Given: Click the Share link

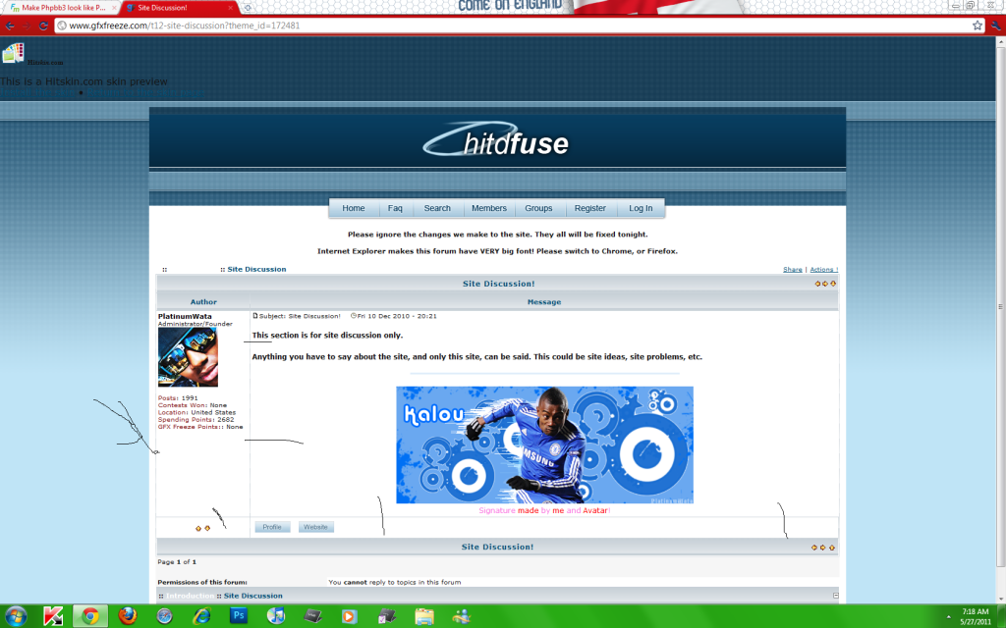Looking at the screenshot, I should tap(793, 269).
